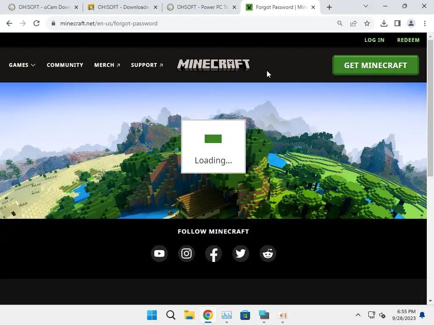Click the REDEEM link
The width and height of the screenshot is (434, 325).
click(x=408, y=40)
